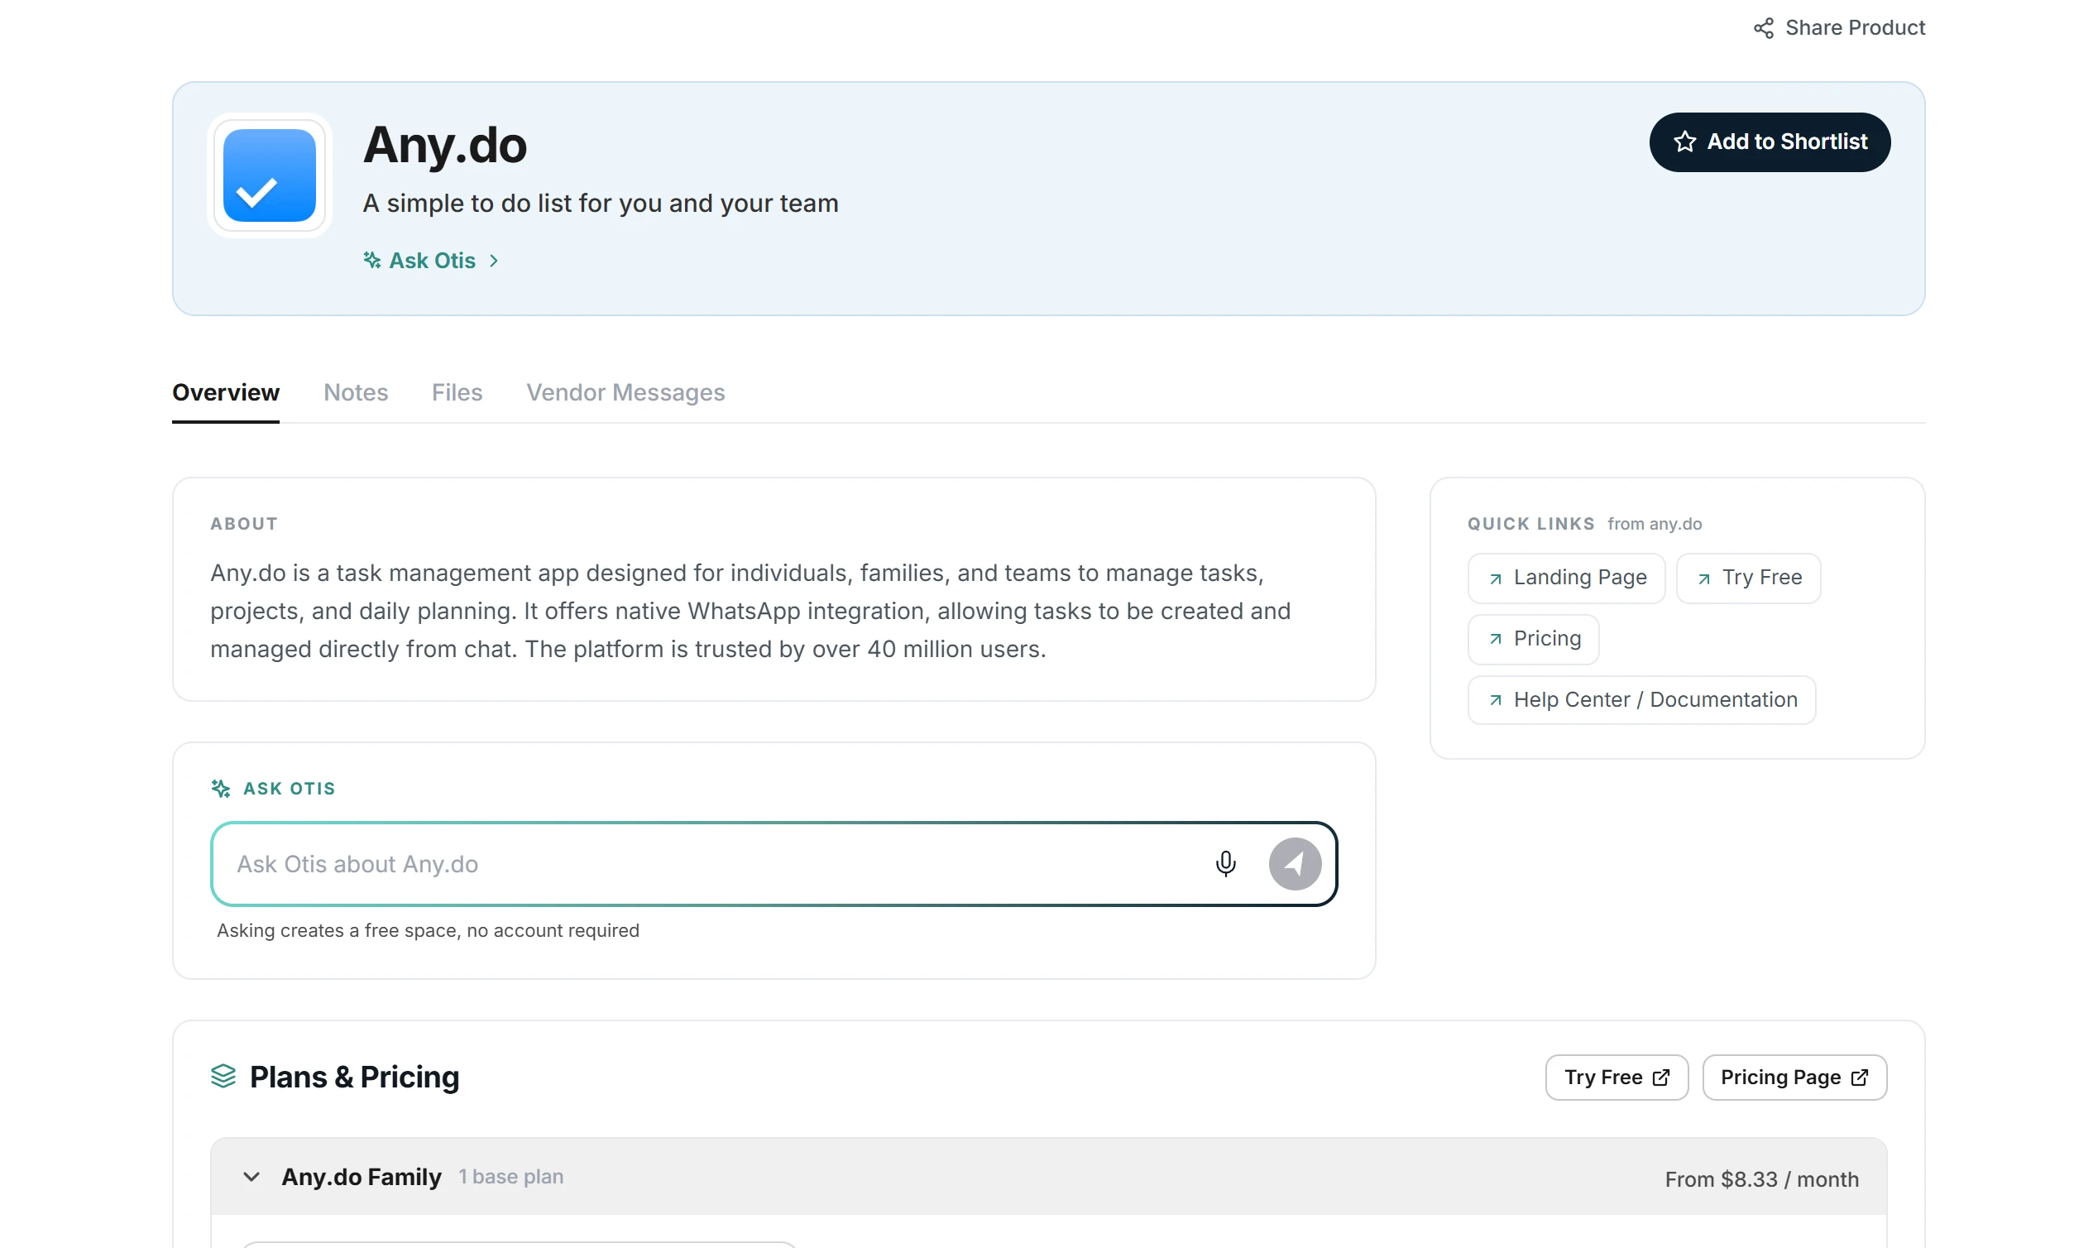Click the chevron next to Ask Otis
2098x1248 pixels.
493,261
